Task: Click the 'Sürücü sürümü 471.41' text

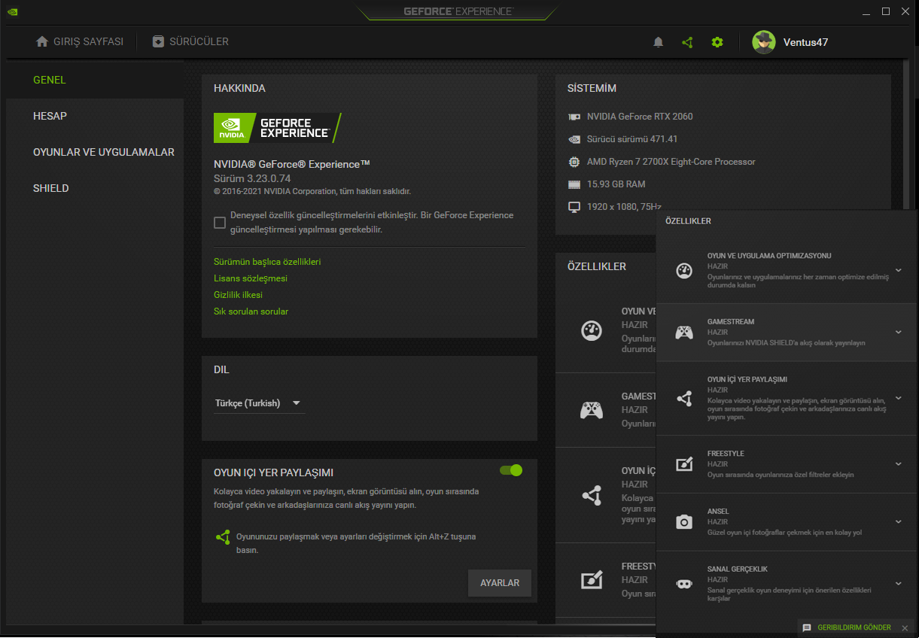Action: coord(632,139)
